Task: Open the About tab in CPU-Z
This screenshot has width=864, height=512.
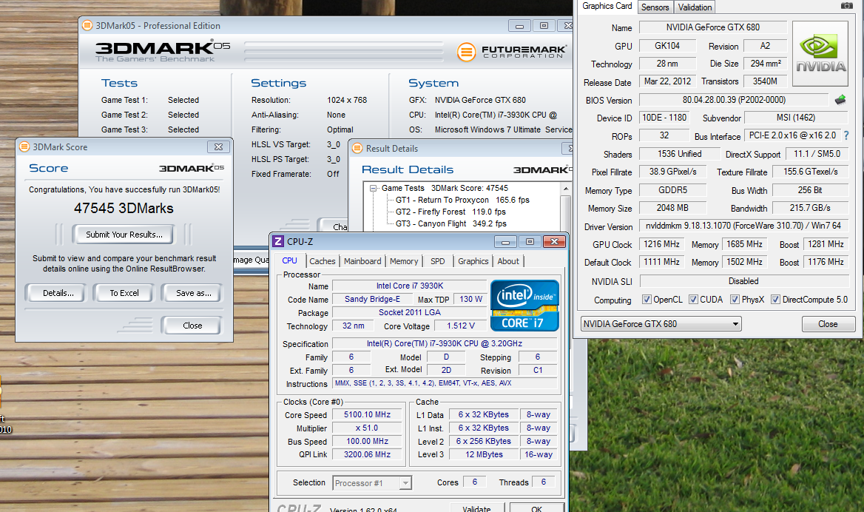Action: click(x=508, y=261)
